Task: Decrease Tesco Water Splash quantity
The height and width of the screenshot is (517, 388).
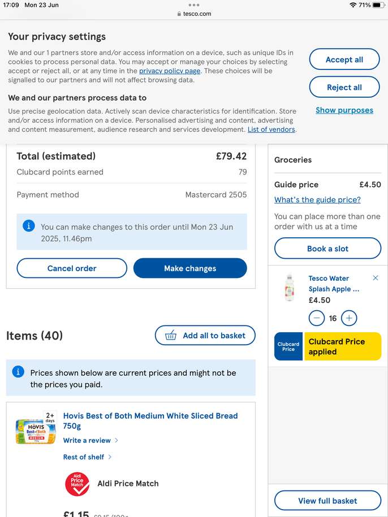Action: point(317,318)
